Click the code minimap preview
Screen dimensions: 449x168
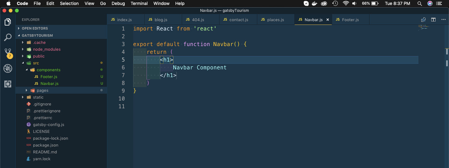[x=423, y=27]
